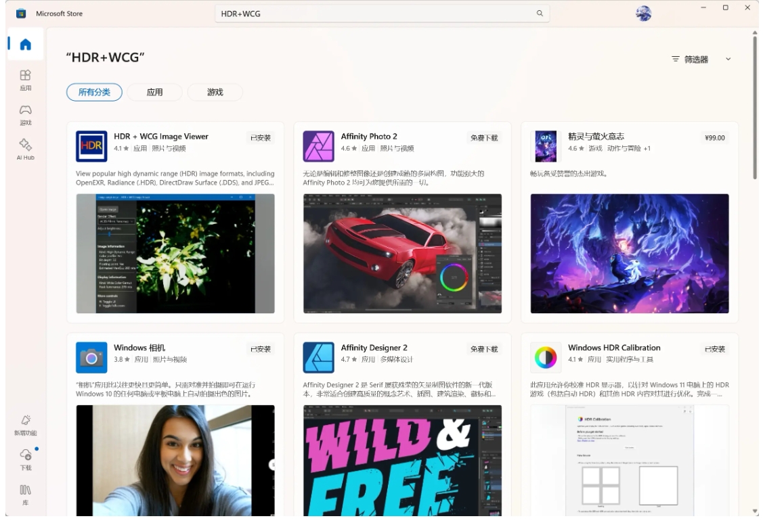Click the HDR + WCG Image Viewer icon
Screen dimensions: 763x527
[91, 146]
